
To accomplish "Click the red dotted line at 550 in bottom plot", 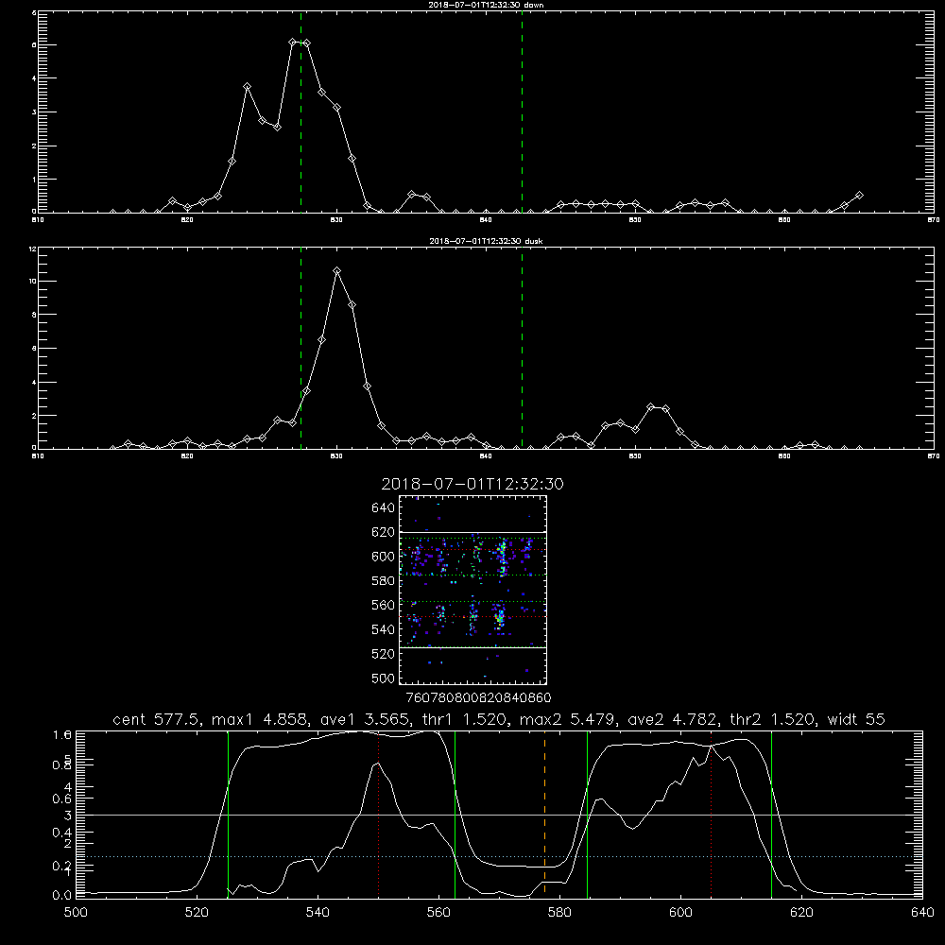I will point(379,815).
